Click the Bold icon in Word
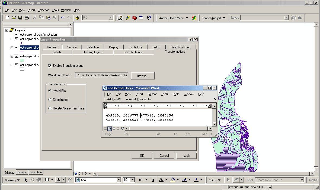 tap(140, 180)
